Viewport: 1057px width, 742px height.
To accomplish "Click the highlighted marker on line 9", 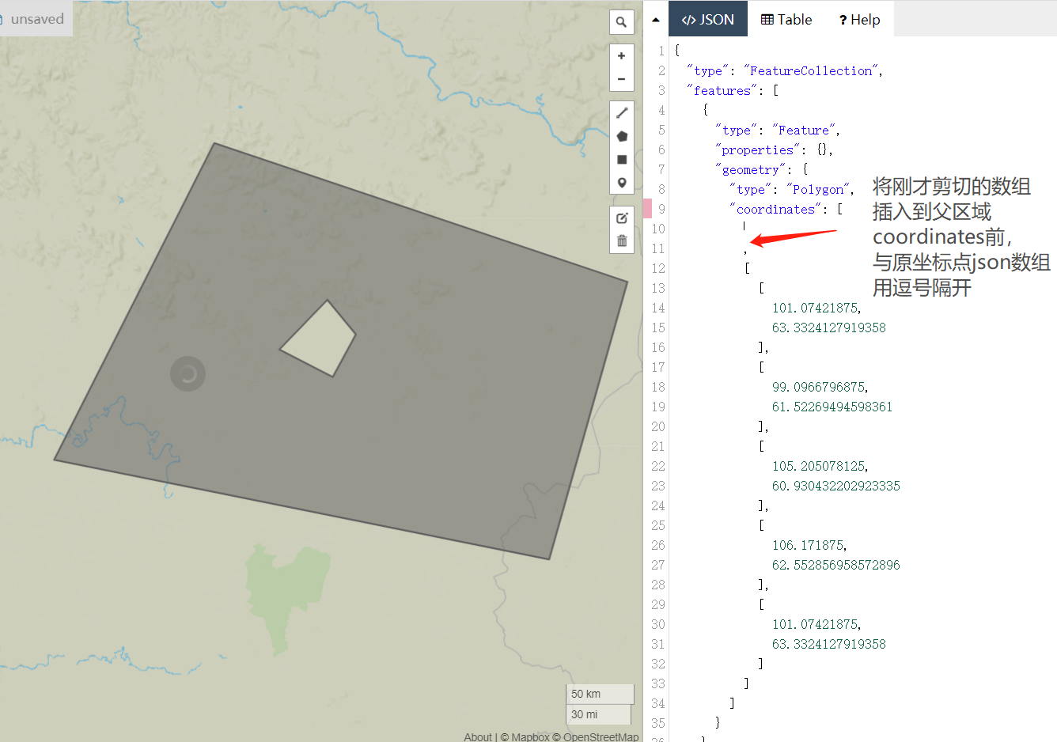I will coord(648,208).
